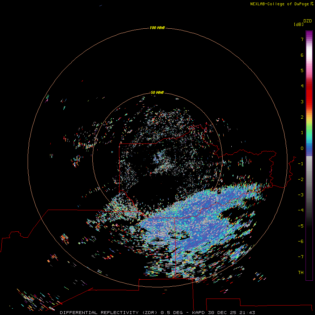The width and height of the screenshot is (315, 315).
Task: Click the white-pink band of the color bar
Action: coord(309,58)
